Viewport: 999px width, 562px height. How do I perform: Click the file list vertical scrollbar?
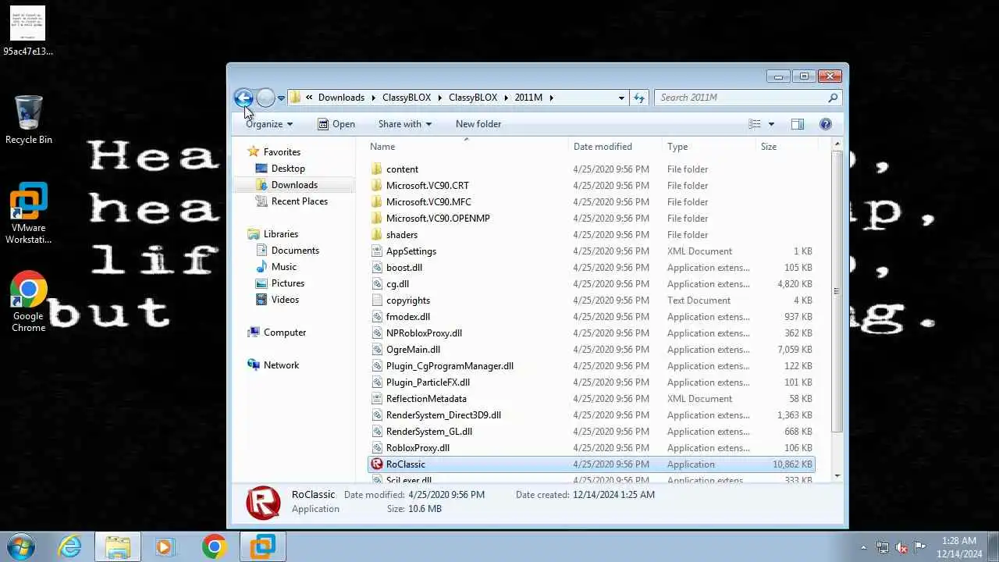point(837,291)
